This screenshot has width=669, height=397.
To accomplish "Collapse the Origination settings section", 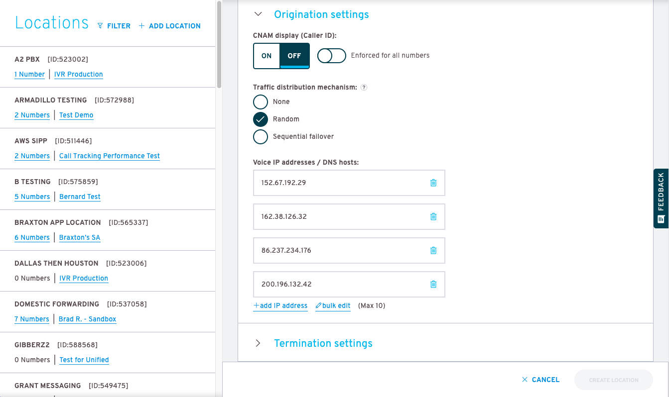I will 258,14.
